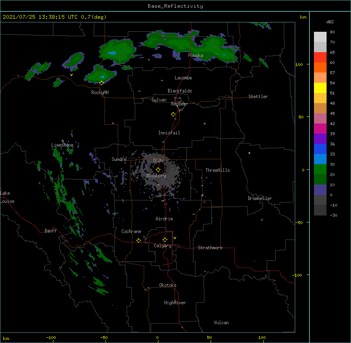
Task: Click the RedDeer city label
Action: coord(179,104)
